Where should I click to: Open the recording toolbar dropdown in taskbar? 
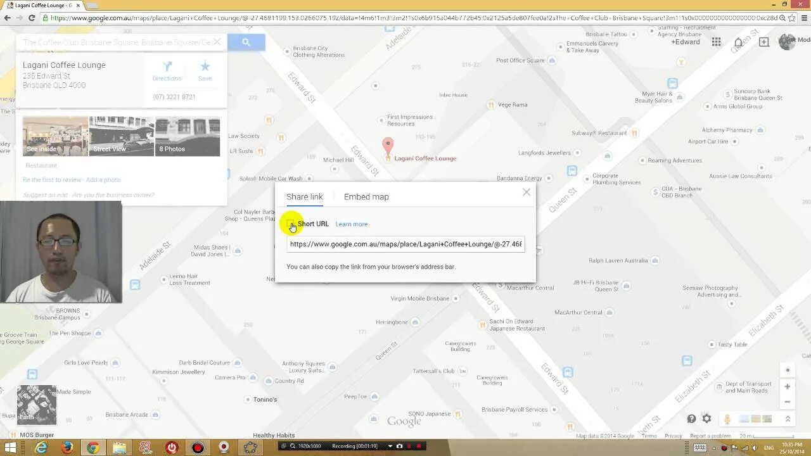point(389,446)
